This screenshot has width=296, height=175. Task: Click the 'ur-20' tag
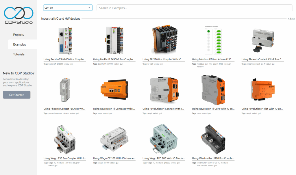(x=215, y=163)
